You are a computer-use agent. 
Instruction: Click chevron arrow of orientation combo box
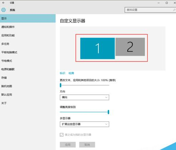pos(106,97)
